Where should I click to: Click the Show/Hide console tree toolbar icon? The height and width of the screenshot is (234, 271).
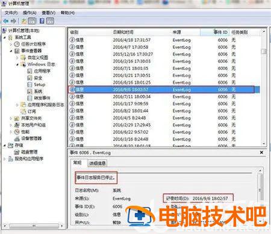point(32,21)
